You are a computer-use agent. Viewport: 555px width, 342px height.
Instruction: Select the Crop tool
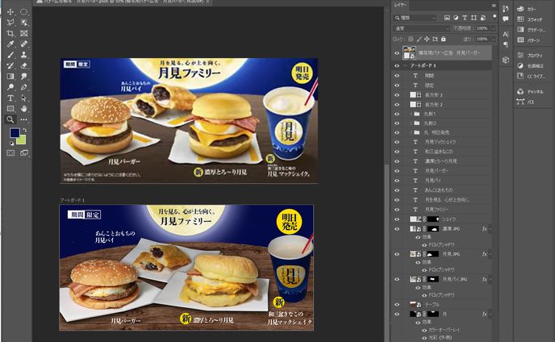[x=10, y=33]
